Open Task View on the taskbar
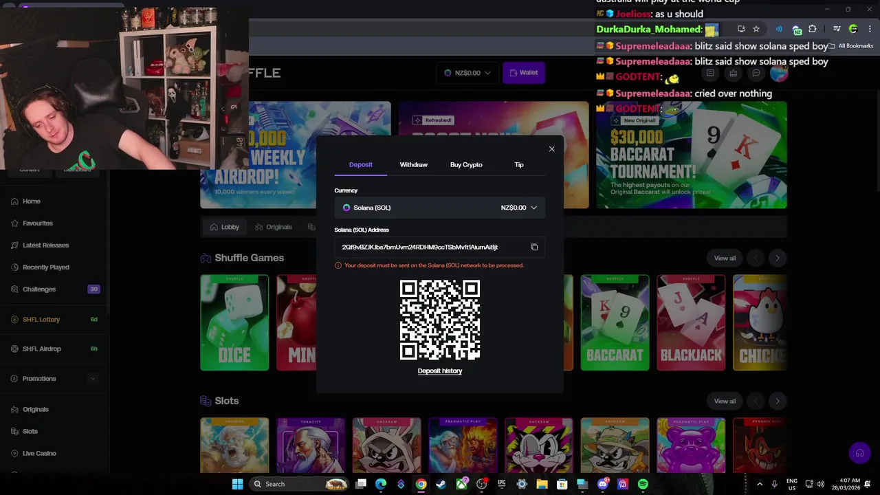Screen dimensions: 880x495 [x=361, y=484]
